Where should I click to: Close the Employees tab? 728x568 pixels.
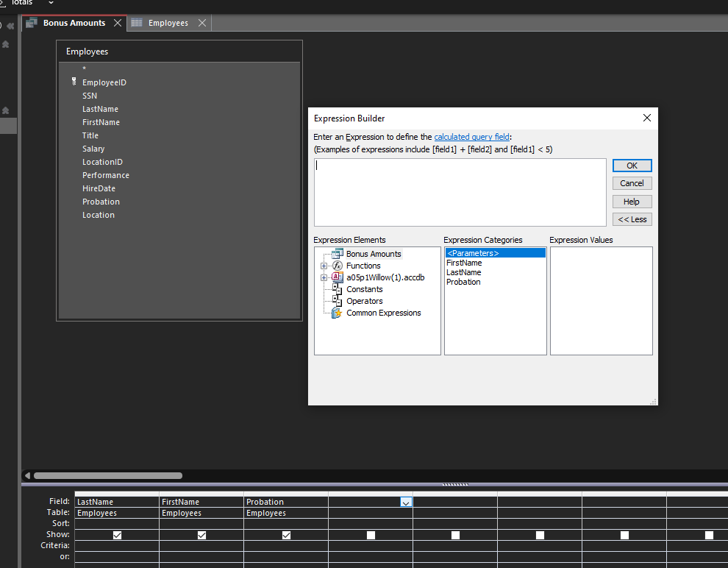coord(202,23)
